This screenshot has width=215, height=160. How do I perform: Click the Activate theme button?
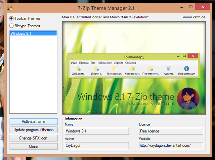[x=34, y=122]
